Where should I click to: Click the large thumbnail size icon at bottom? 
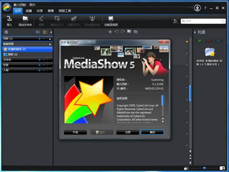tap(222, 168)
